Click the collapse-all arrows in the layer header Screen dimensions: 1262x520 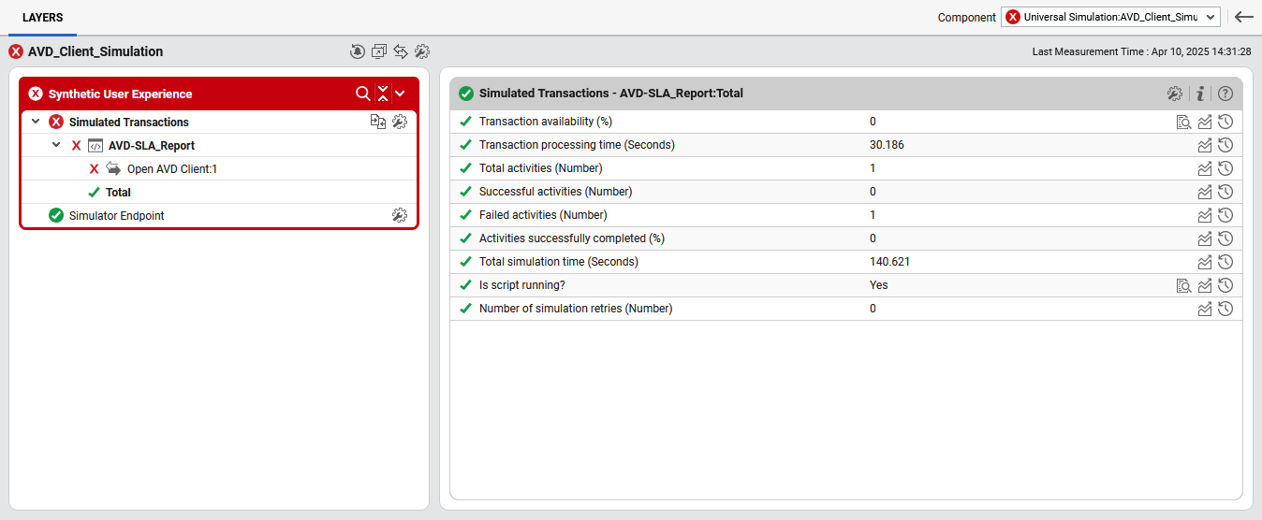pyautogui.click(x=382, y=94)
